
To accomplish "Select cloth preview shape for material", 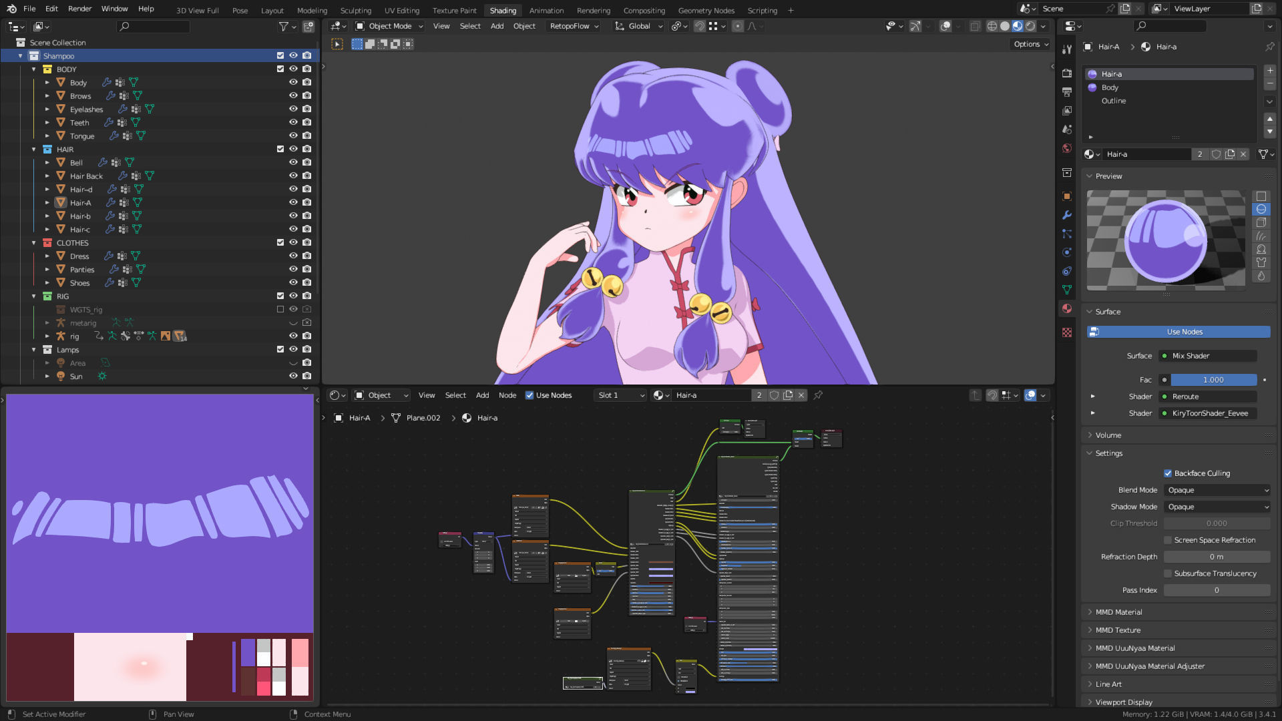I will 1261,262.
